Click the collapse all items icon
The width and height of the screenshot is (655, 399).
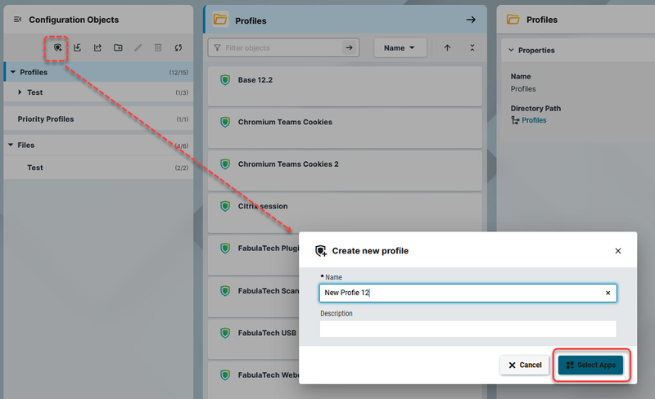472,48
